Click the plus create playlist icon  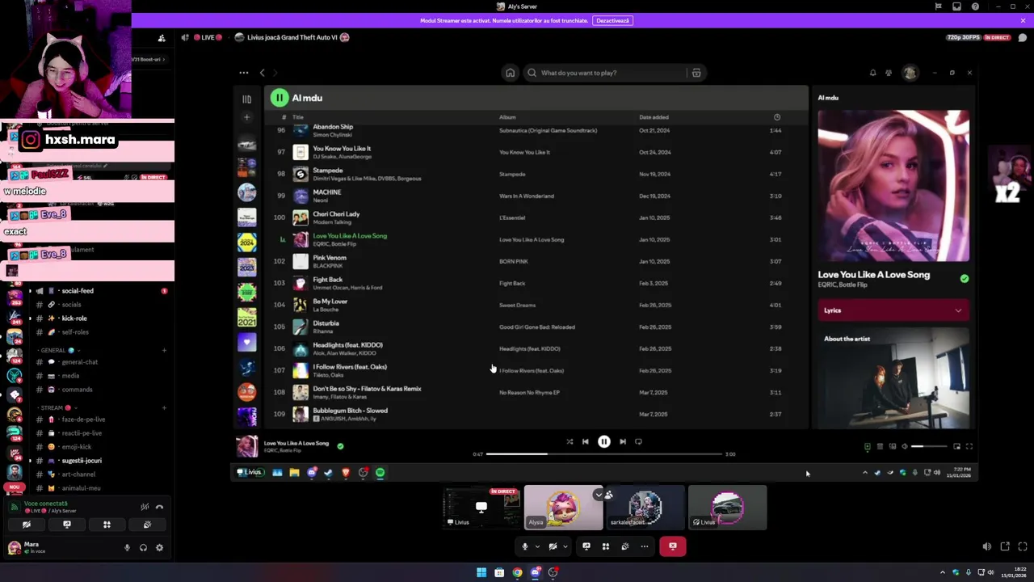[246, 117]
